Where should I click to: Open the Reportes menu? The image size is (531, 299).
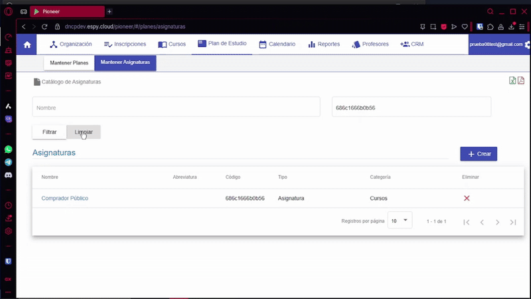pyautogui.click(x=324, y=44)
